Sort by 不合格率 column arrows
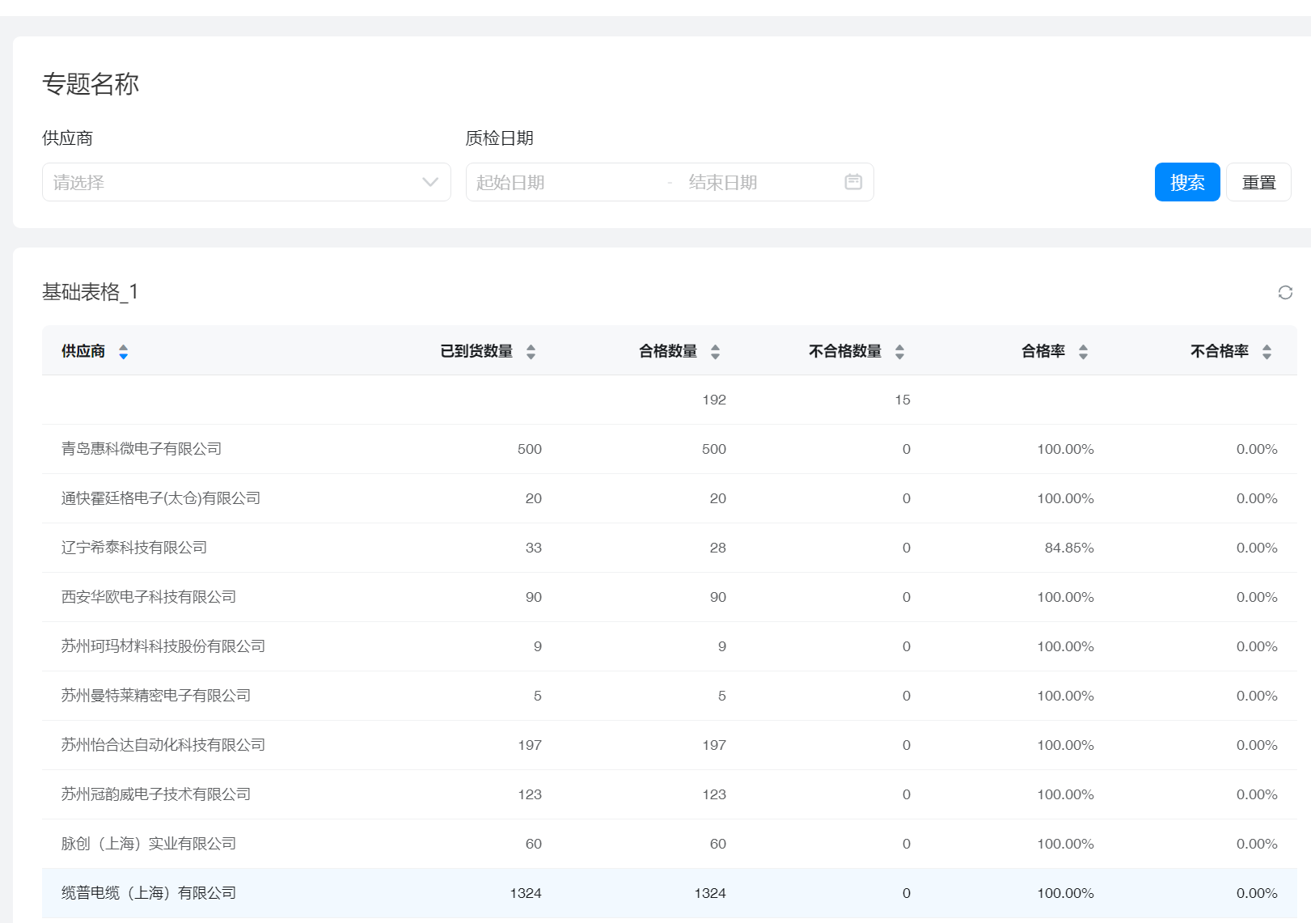The image size is (1311, 923). pyautogui.click(x=1267, y=351)
